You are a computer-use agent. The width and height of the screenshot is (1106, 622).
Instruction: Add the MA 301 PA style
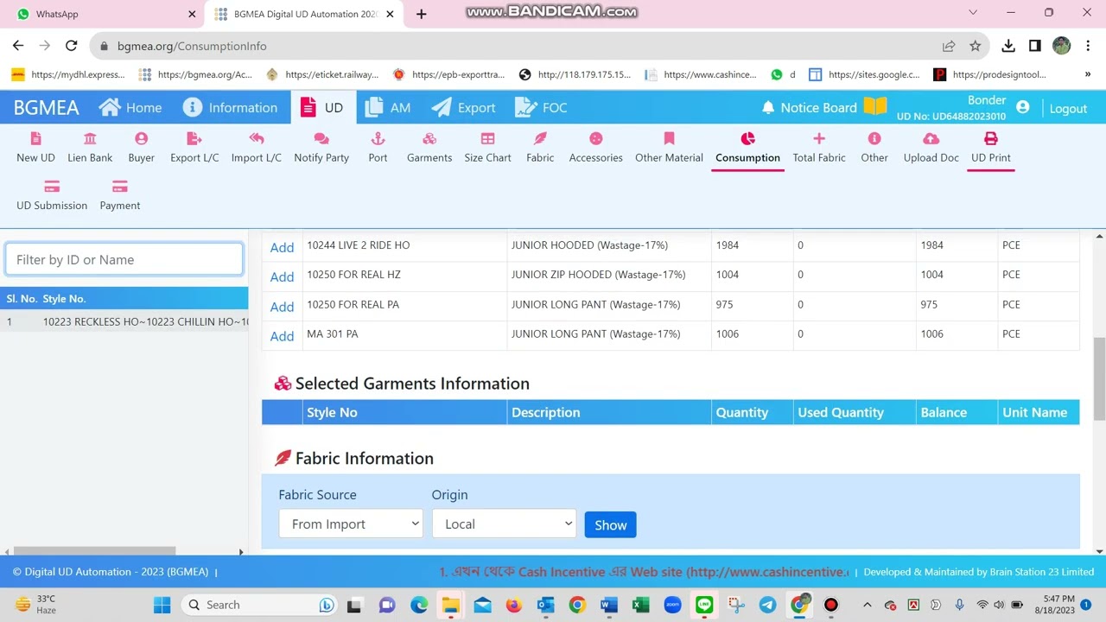tap(282, 336)
